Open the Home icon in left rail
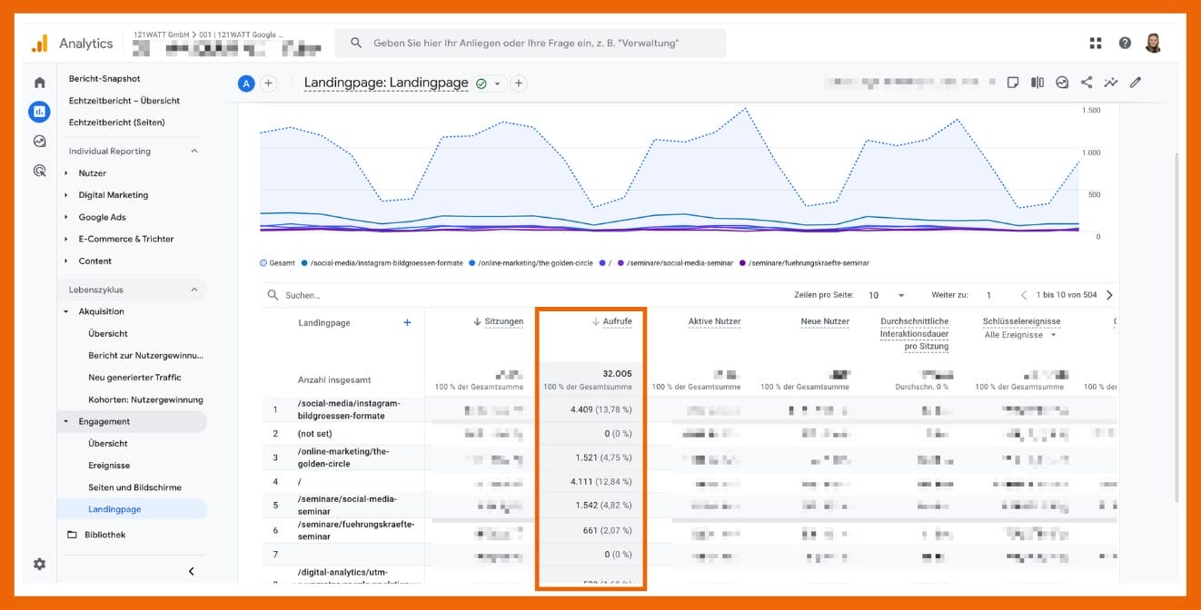1201x610 pixels. point(39,83)
